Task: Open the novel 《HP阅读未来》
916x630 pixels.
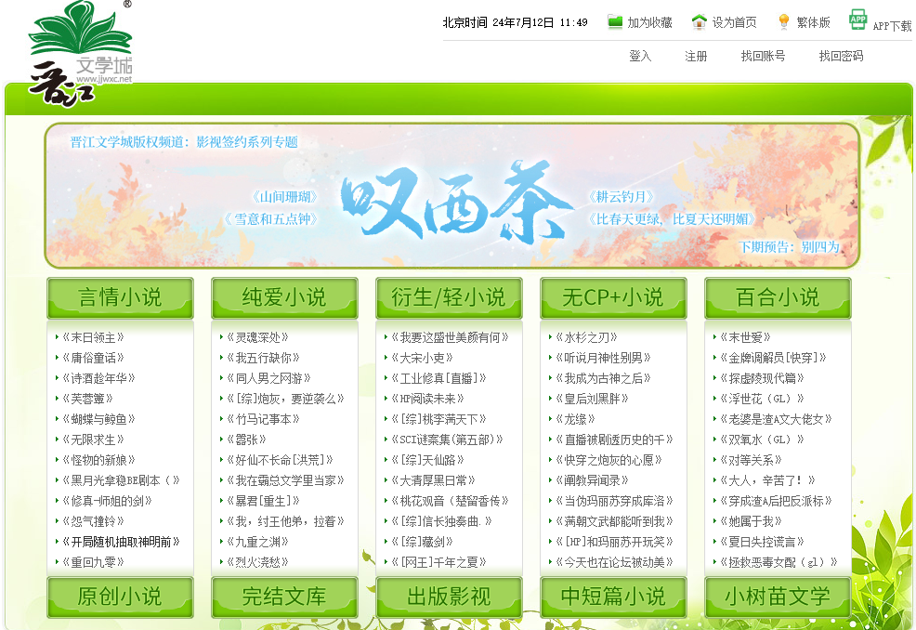Action: coord(427,399)
